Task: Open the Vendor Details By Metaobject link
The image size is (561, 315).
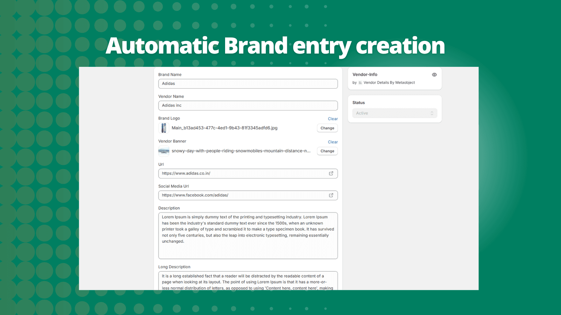Action: click(x=389, y=83)
